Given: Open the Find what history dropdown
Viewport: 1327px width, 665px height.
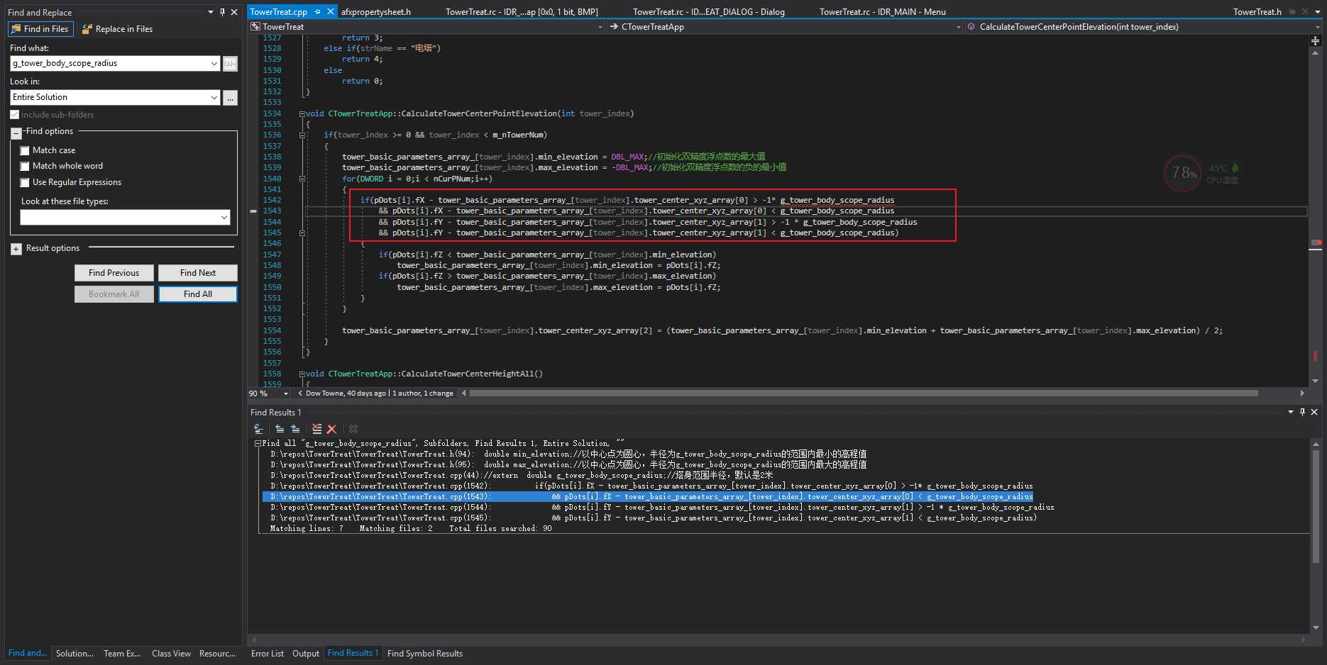Looking at the screenshot, I should coord(214,64).
